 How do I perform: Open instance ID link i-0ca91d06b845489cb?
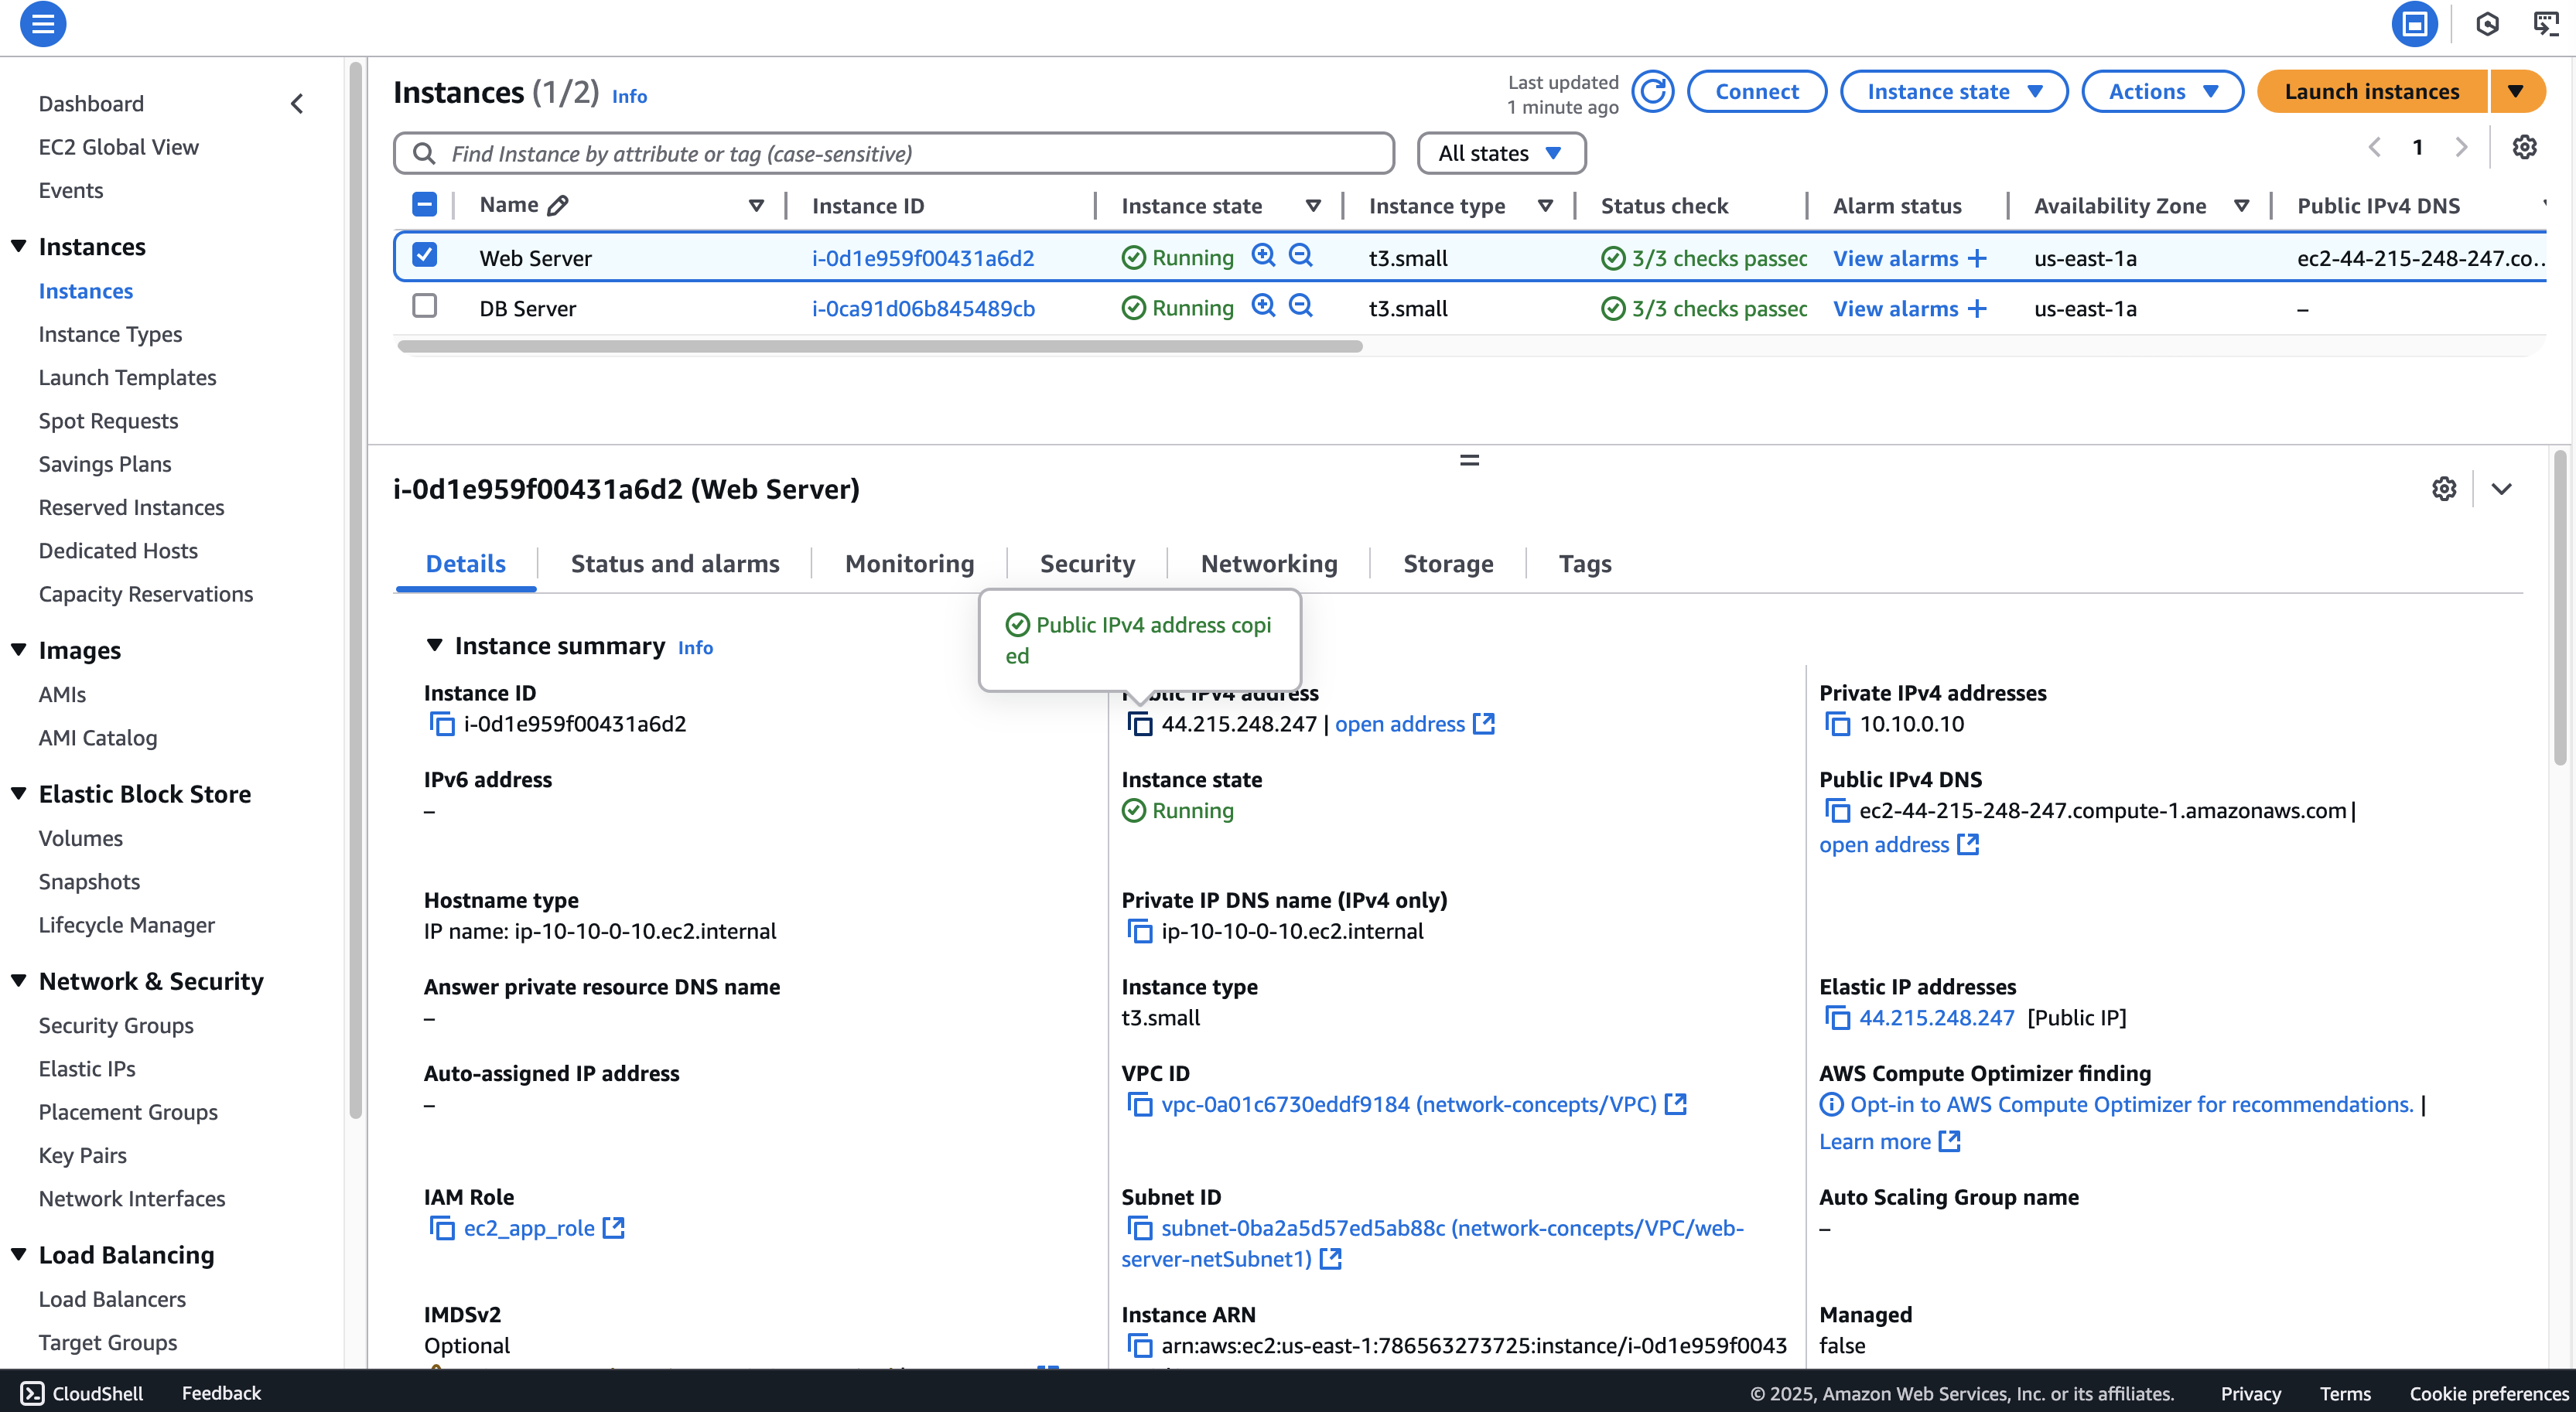(923, 309)
